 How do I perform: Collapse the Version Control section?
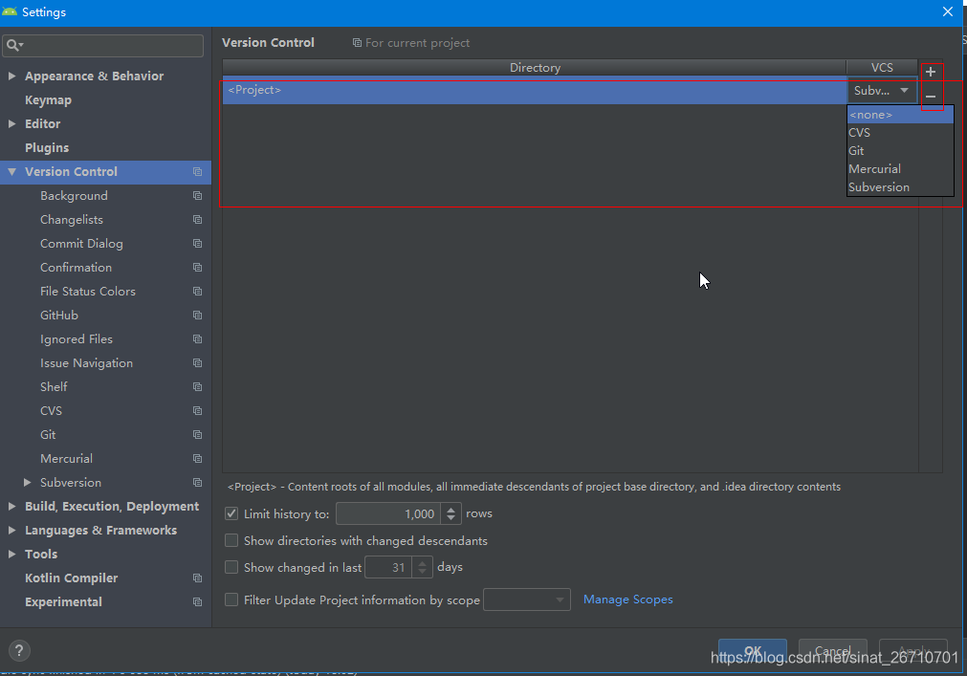pos(11,172)
